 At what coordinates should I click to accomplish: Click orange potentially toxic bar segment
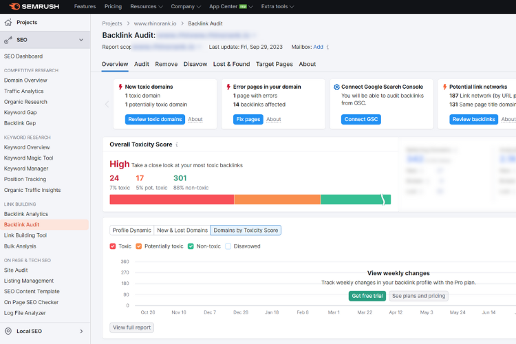click(277, 200)
